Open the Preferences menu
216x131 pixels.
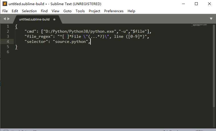coord(114,11)
